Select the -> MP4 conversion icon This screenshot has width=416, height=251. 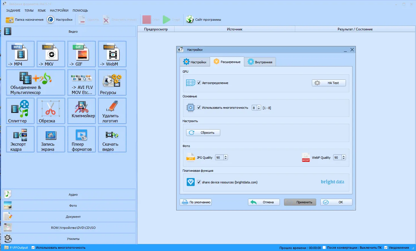coord(20,54)
